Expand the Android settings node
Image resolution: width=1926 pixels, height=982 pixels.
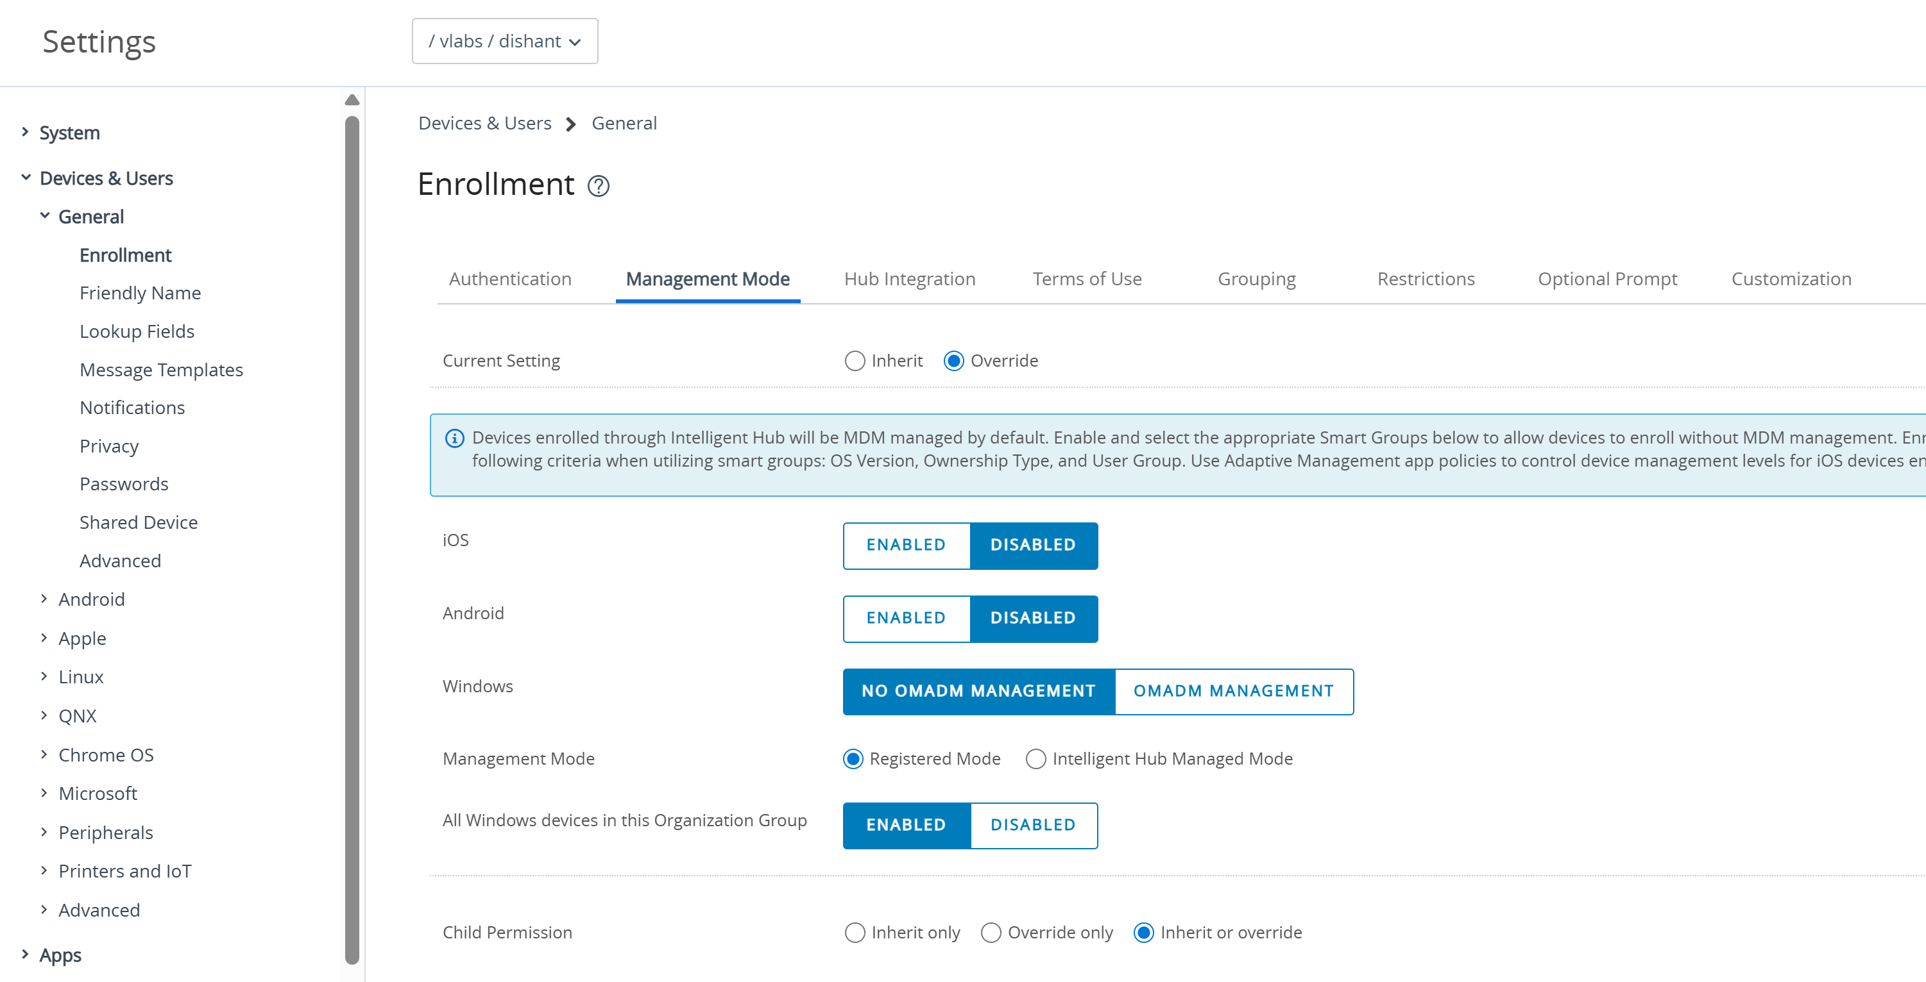tap(44, 599)
